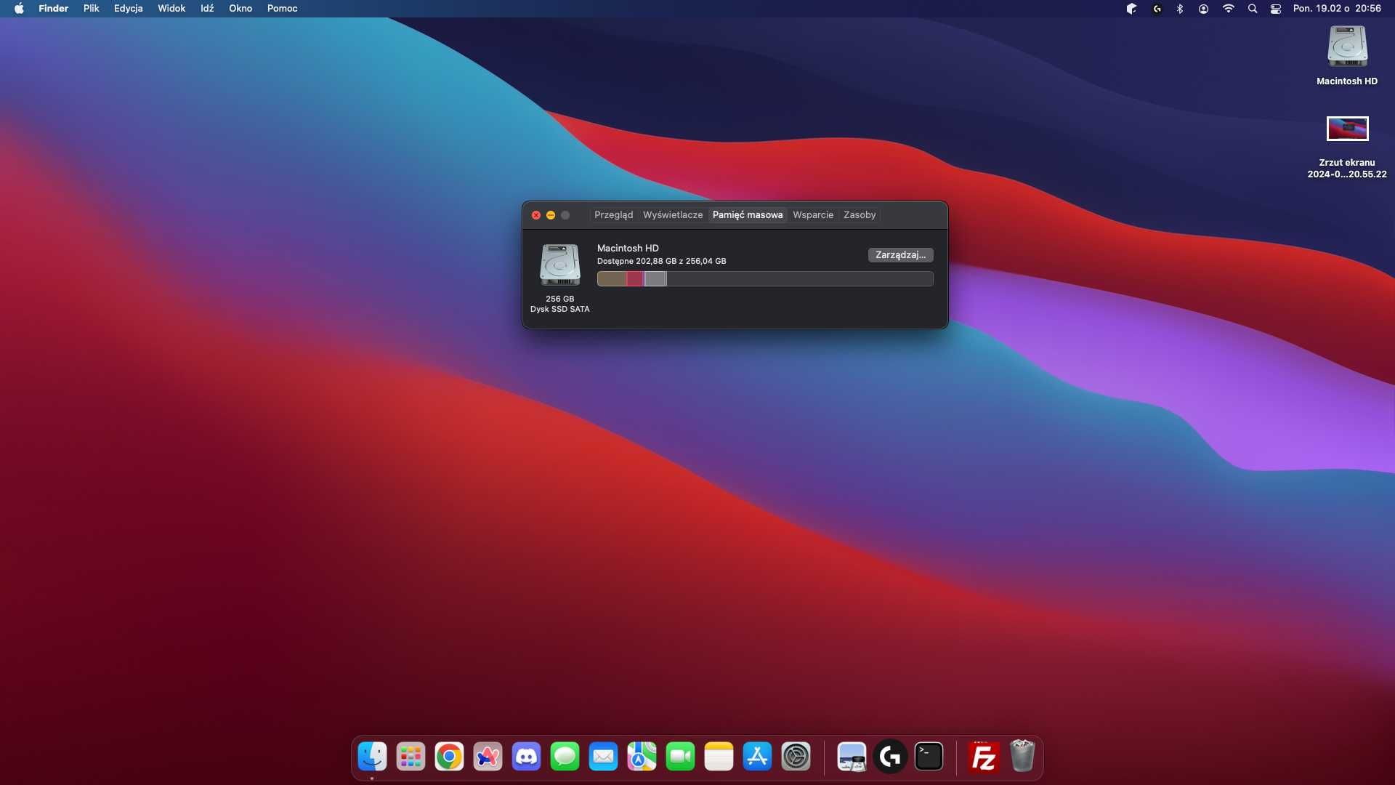Launch Logitech G HUB from the Dock

[x=890, y=757]
